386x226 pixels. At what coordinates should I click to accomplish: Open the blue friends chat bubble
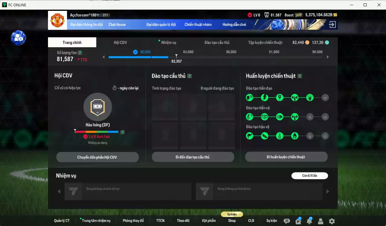(18, 38)
